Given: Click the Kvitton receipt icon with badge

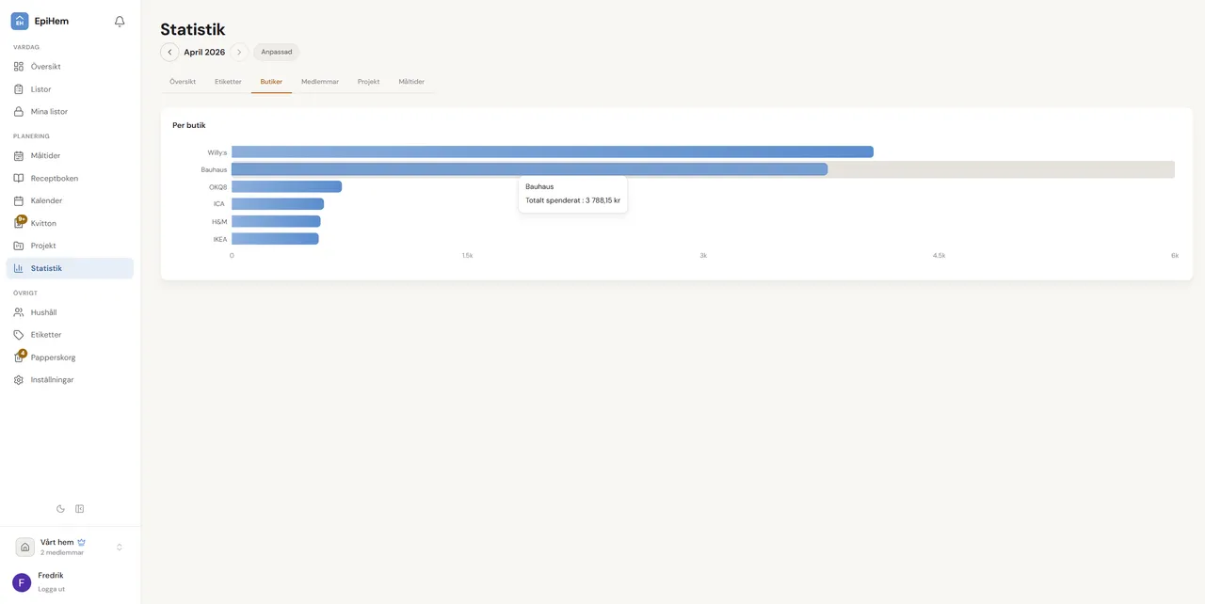Looking at the screenshot, I should (20, 222).
